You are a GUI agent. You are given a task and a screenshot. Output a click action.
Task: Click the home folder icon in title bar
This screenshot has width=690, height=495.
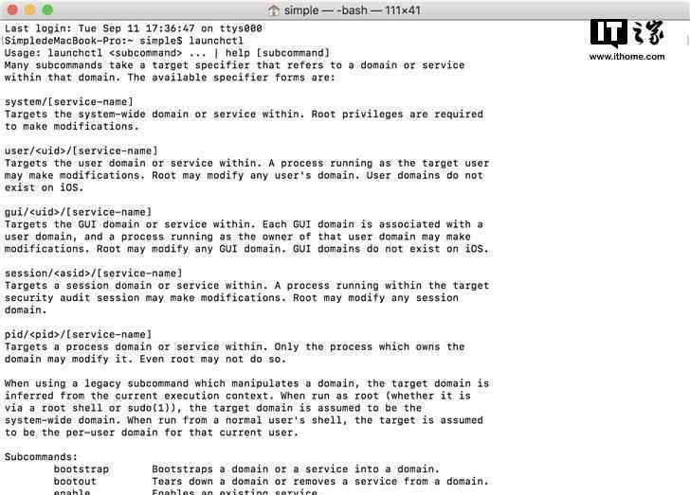pyautogui.click(x=274, y=10)
